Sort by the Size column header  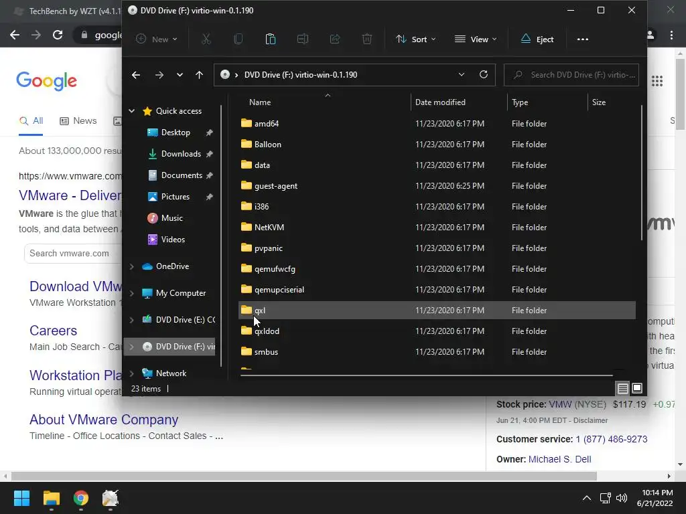click(x=598, y=102)
